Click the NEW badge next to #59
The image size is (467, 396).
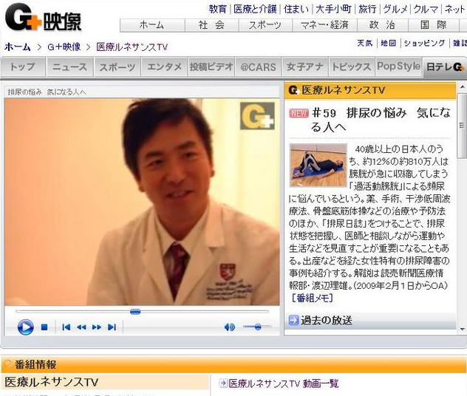point(299,113)
